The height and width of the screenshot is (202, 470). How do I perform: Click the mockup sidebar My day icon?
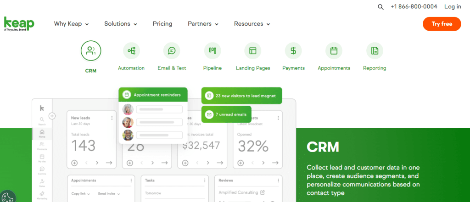coord(42,157)
